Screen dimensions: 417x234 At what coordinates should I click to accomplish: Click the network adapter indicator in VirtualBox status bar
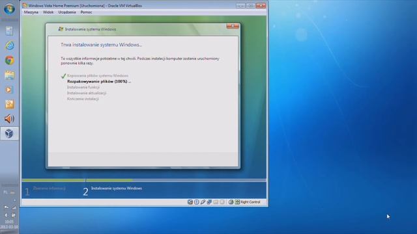tap(209, 202)
